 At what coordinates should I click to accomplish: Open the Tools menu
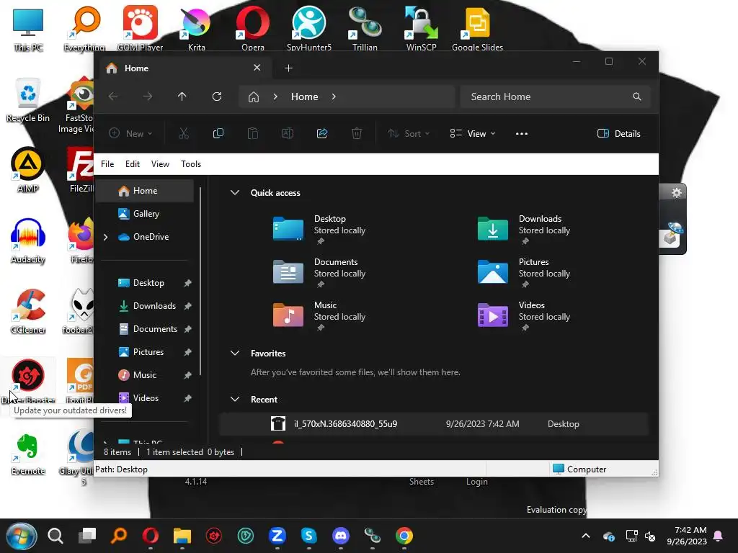[x=190, y=164]
